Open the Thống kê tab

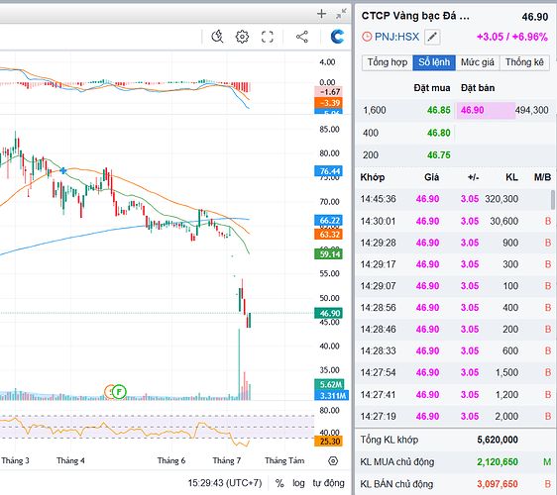[x=524, y=62]
